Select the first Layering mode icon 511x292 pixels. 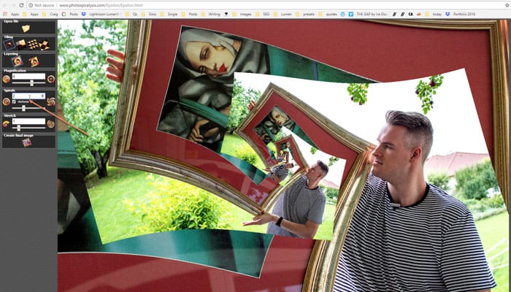point(17,61)
